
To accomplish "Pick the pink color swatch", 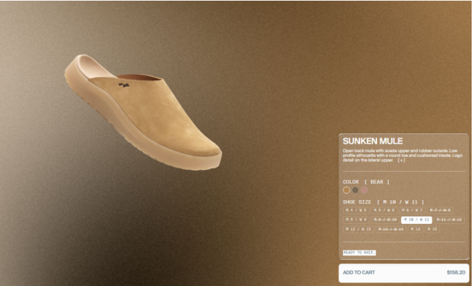I will (x=364, y=191).
